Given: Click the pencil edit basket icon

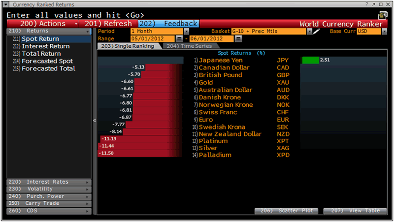Looking at the screenshot, I should coord(316,31).
